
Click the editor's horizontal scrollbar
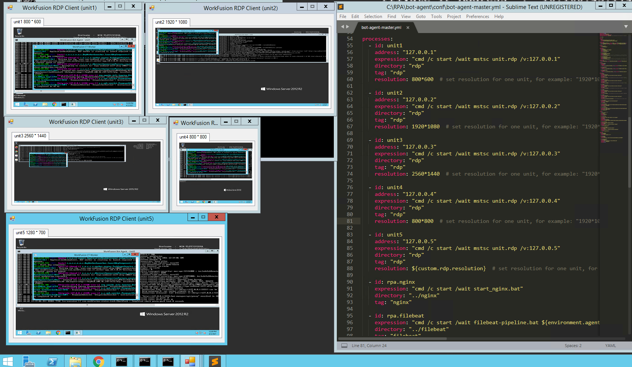point(392,338)
